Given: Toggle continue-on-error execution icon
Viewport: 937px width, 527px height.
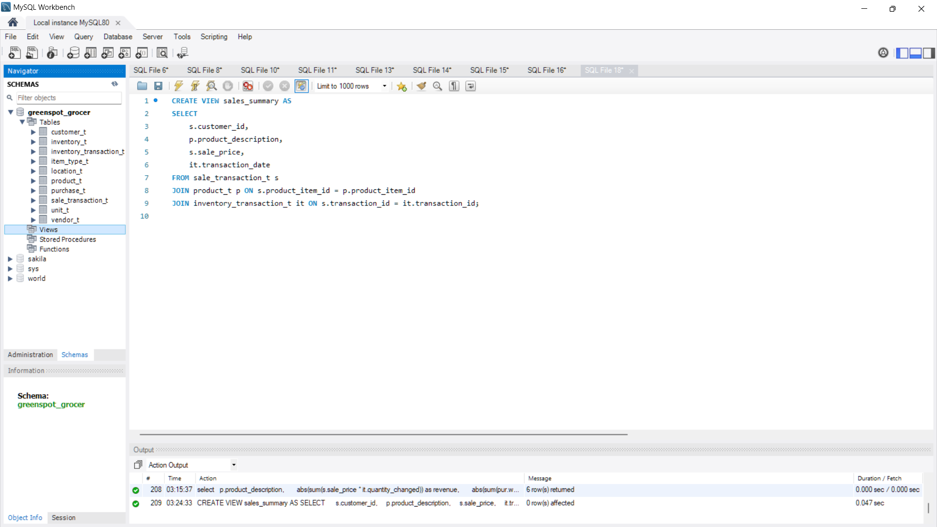Looking at the screenshot, I should point(248,86).
